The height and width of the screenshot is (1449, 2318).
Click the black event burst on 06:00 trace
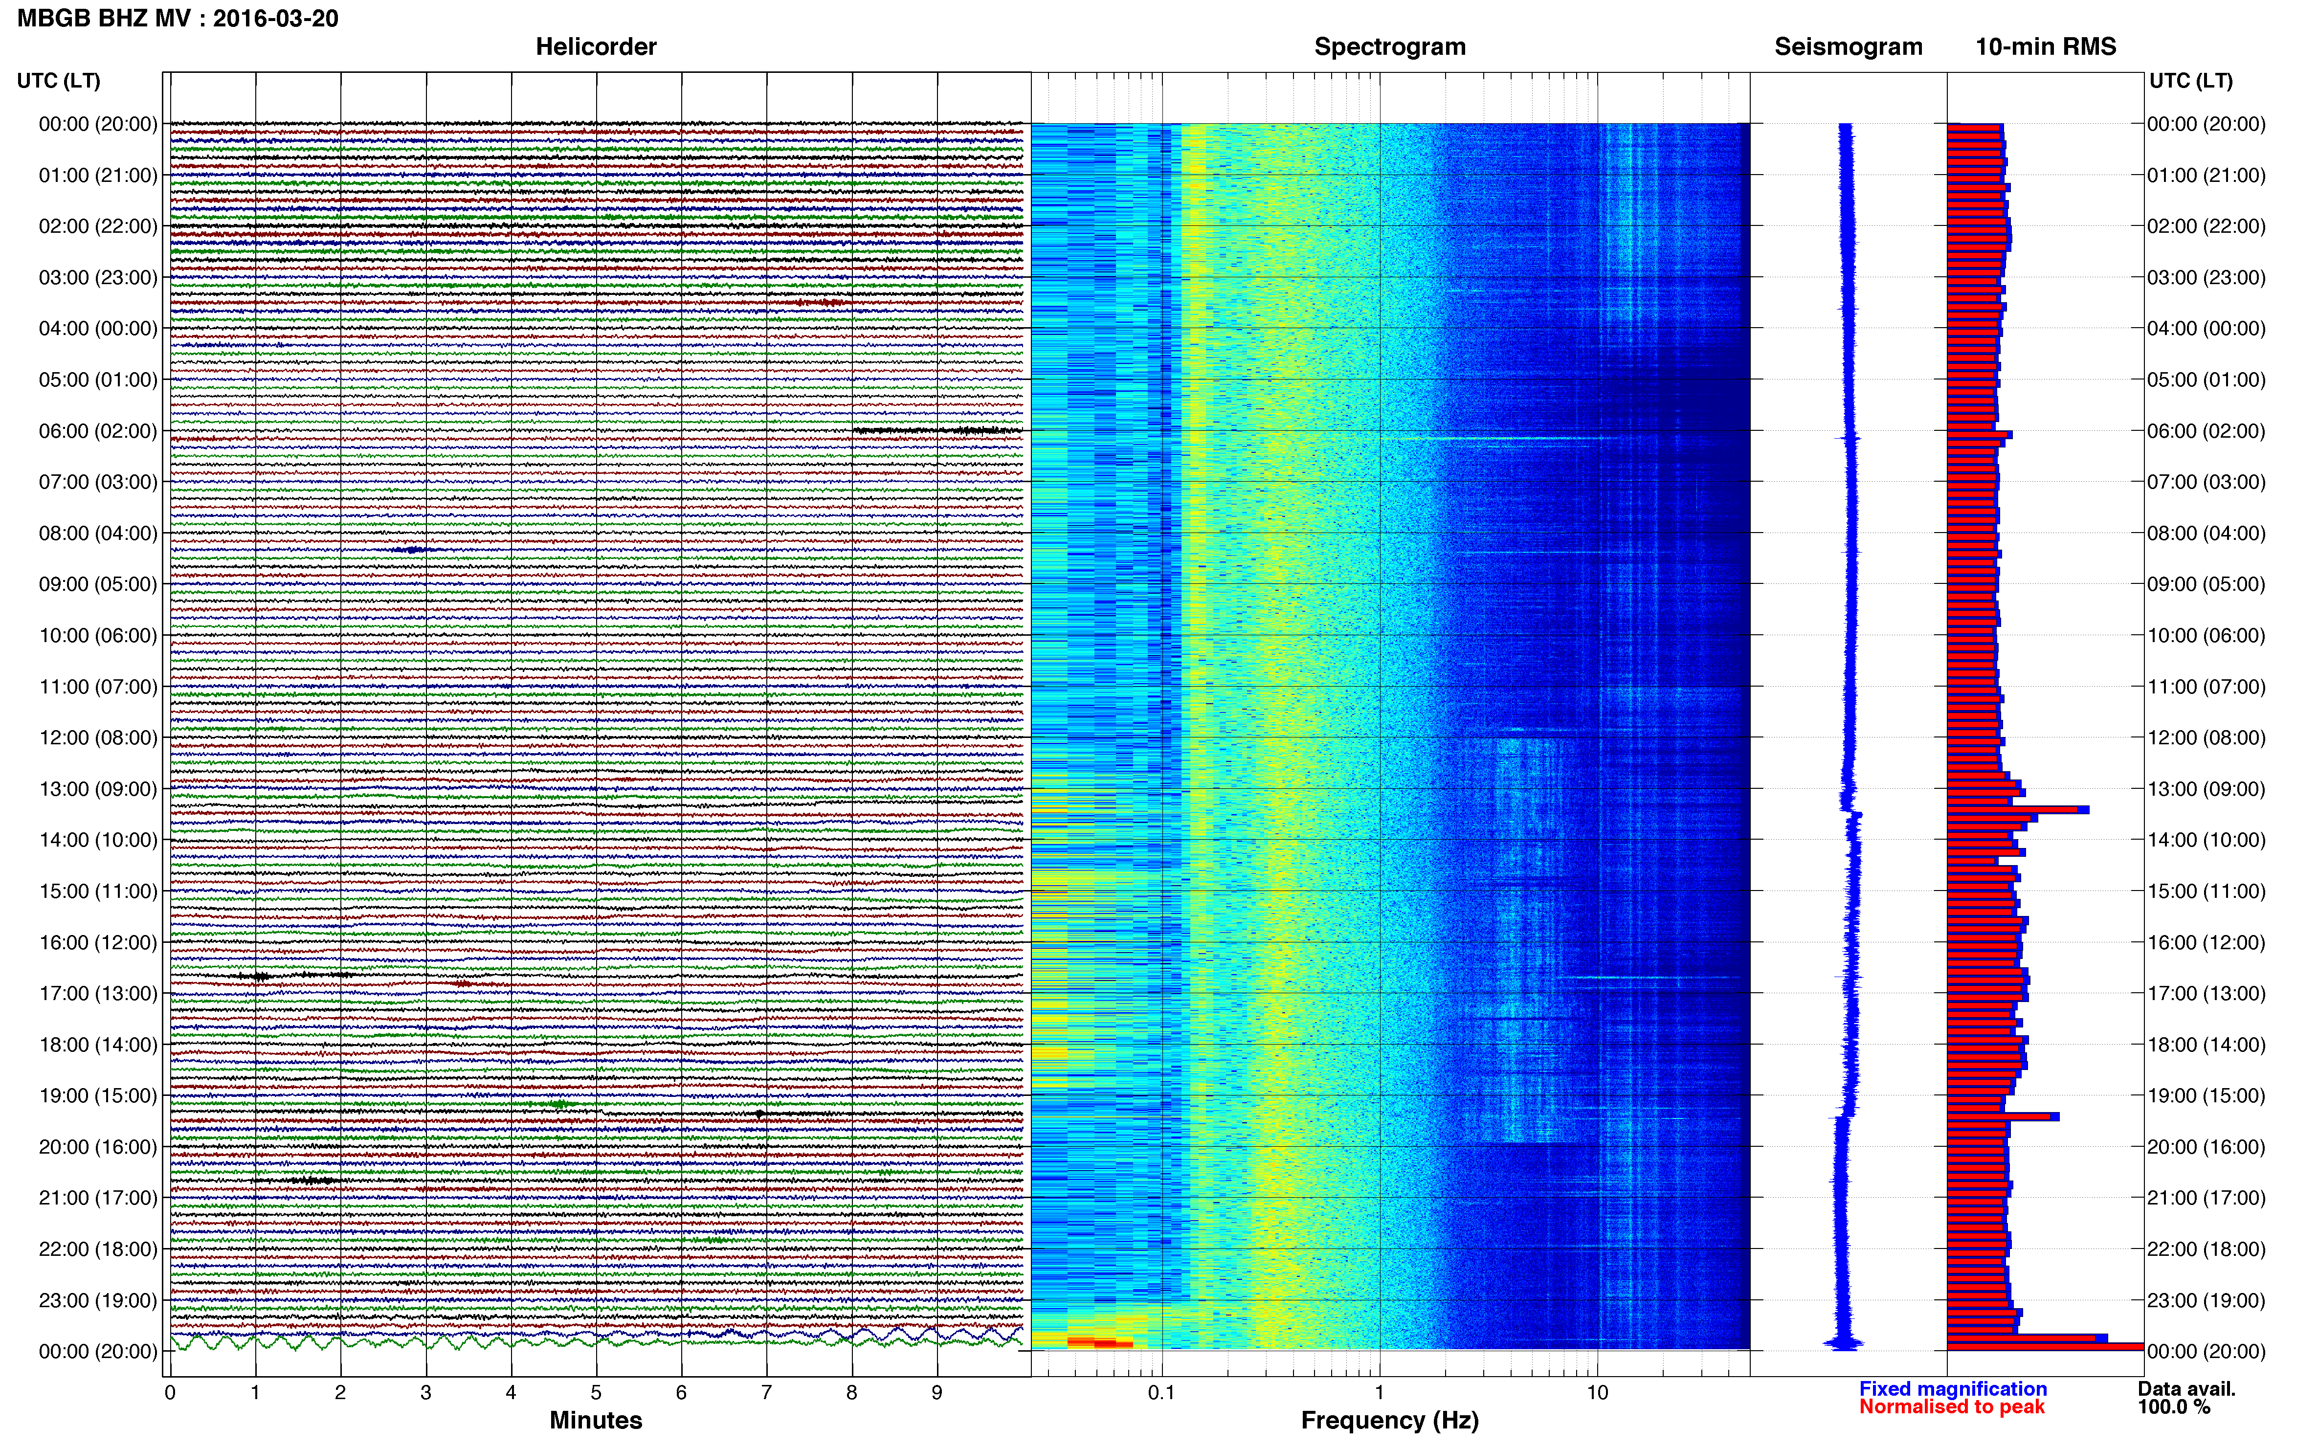pos(937,430)
